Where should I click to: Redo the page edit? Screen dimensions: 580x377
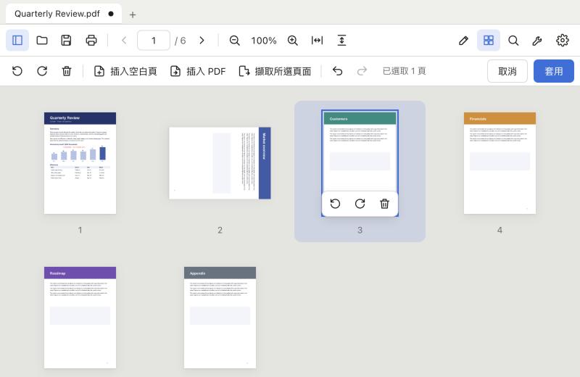tap(362, 71)
